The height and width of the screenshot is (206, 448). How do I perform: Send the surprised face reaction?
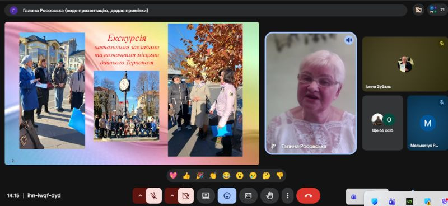coord(240,175)
